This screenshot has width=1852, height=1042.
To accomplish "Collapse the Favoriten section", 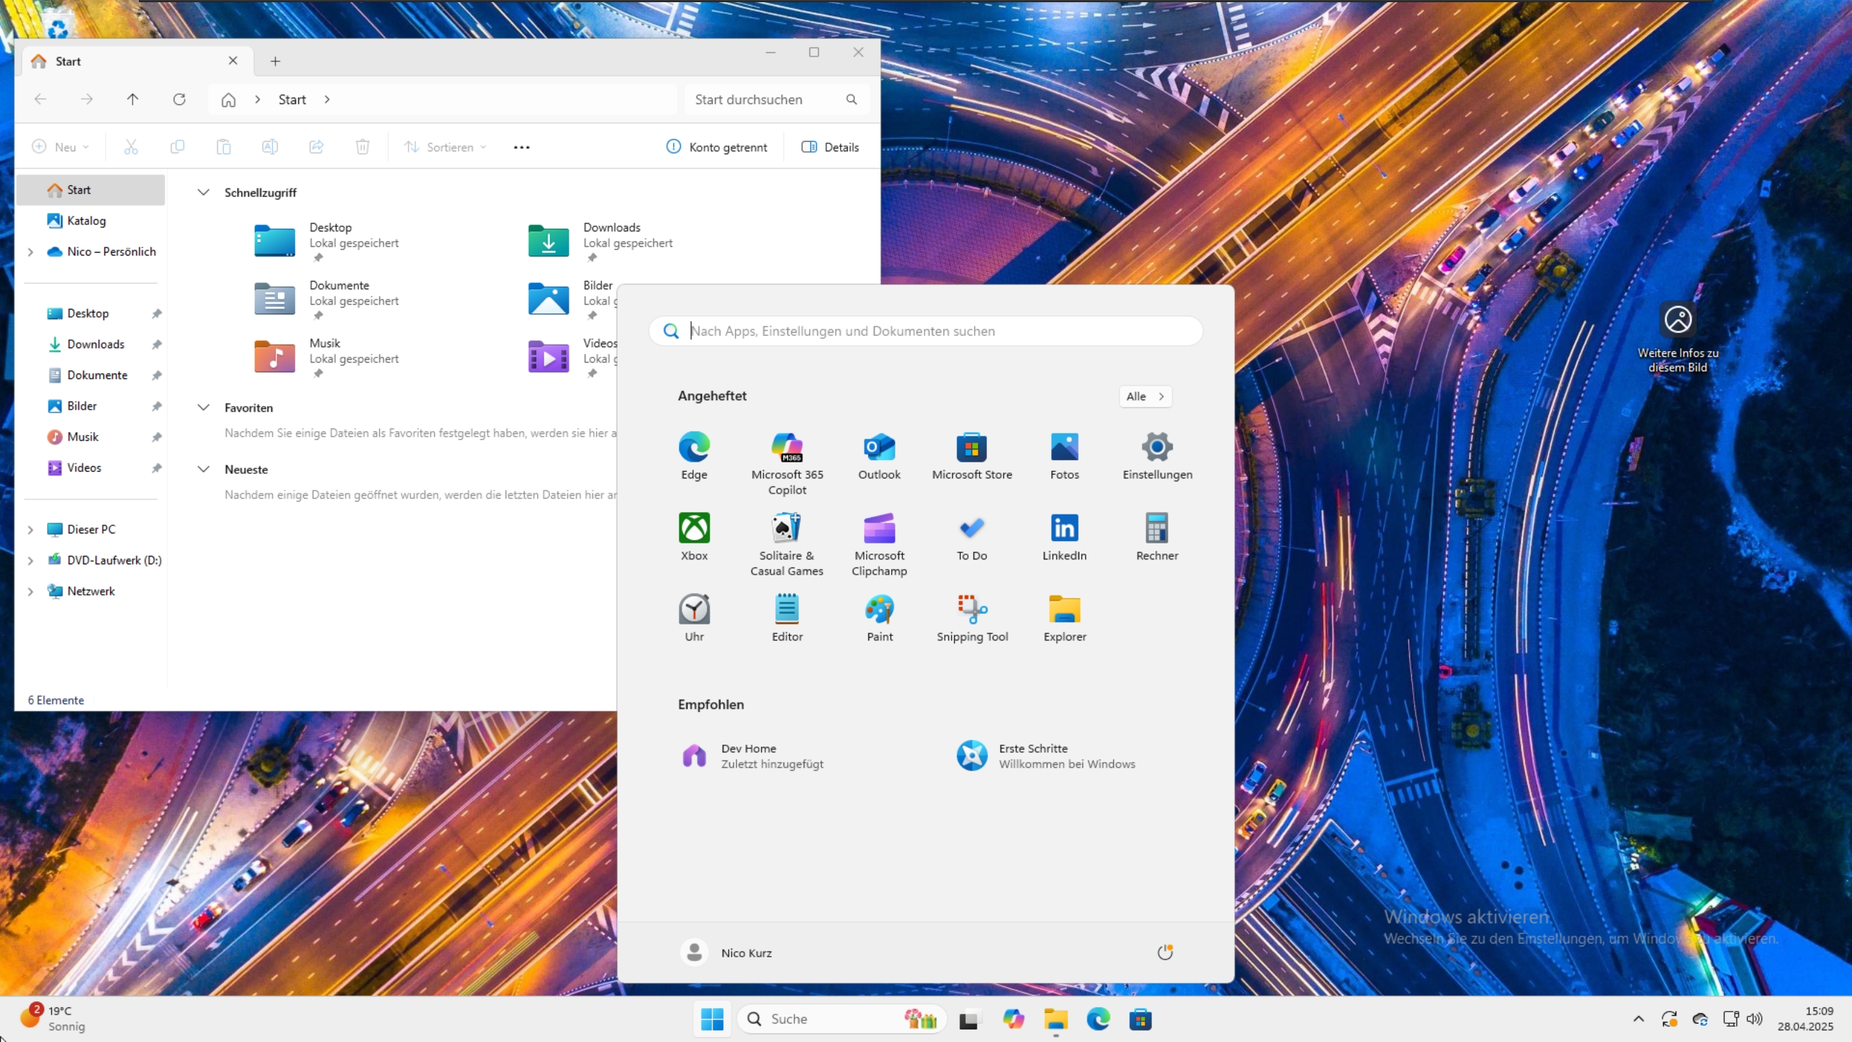I will (203, 408).
